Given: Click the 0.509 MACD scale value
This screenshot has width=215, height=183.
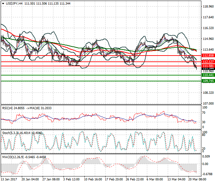Looking at the screenshot, I should 206,156.
